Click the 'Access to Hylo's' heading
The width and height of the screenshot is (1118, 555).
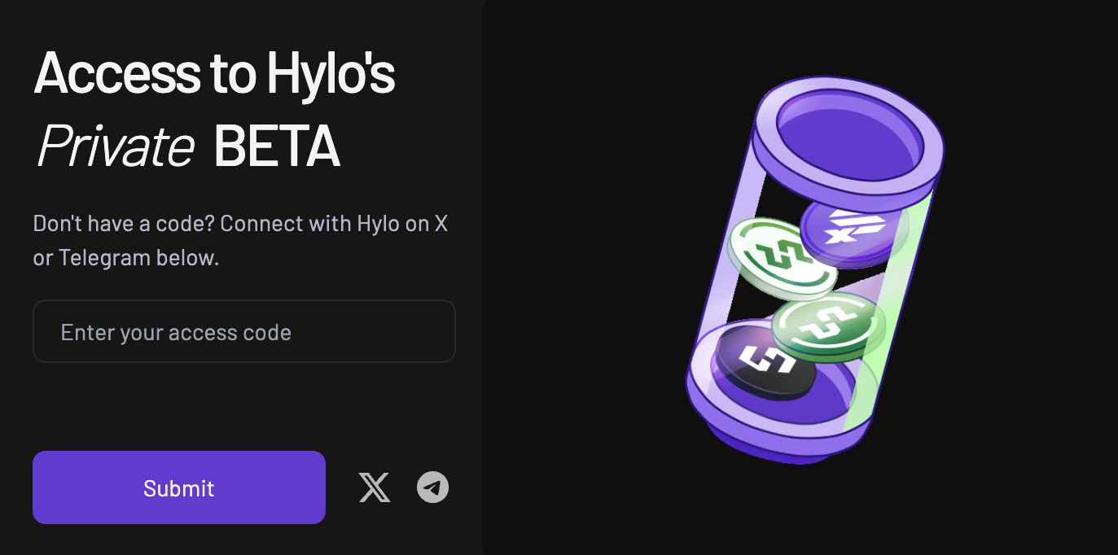(215, 72)
